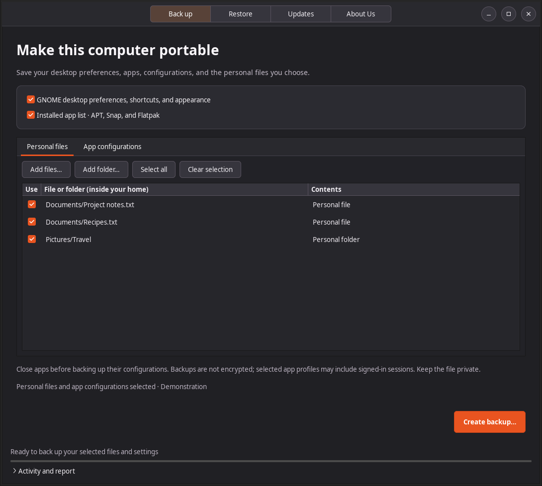Click the Clear selection button
542x486 pixels.
click(210, 169)
